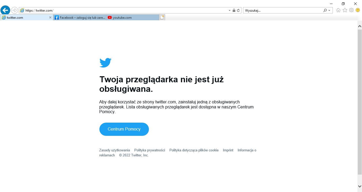This screenshot has width=362, height=192.
Task: Click the © 2022 Twitter, Inc. text
Action: click(134, 155)
